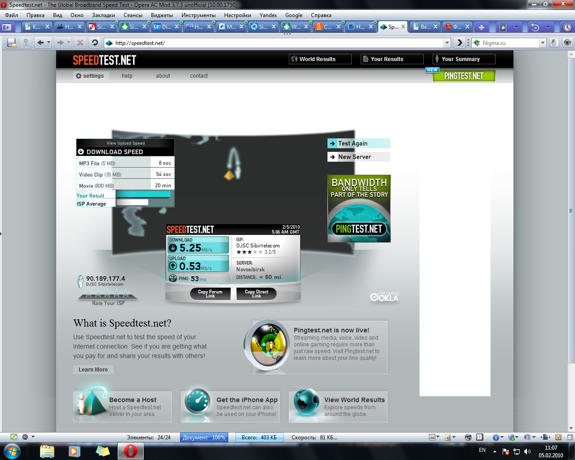The image size is (575, 460).
Task: Click the stop loading X icon
Action: (80, 43)
